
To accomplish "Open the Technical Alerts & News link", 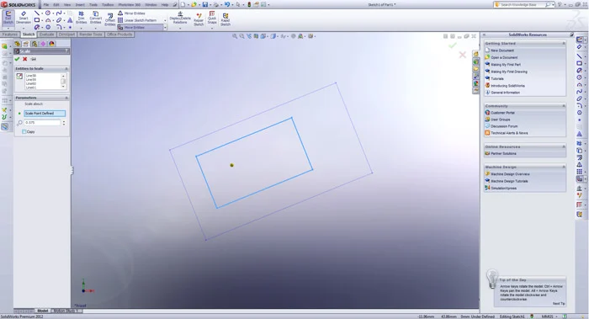I will [509, 133].
